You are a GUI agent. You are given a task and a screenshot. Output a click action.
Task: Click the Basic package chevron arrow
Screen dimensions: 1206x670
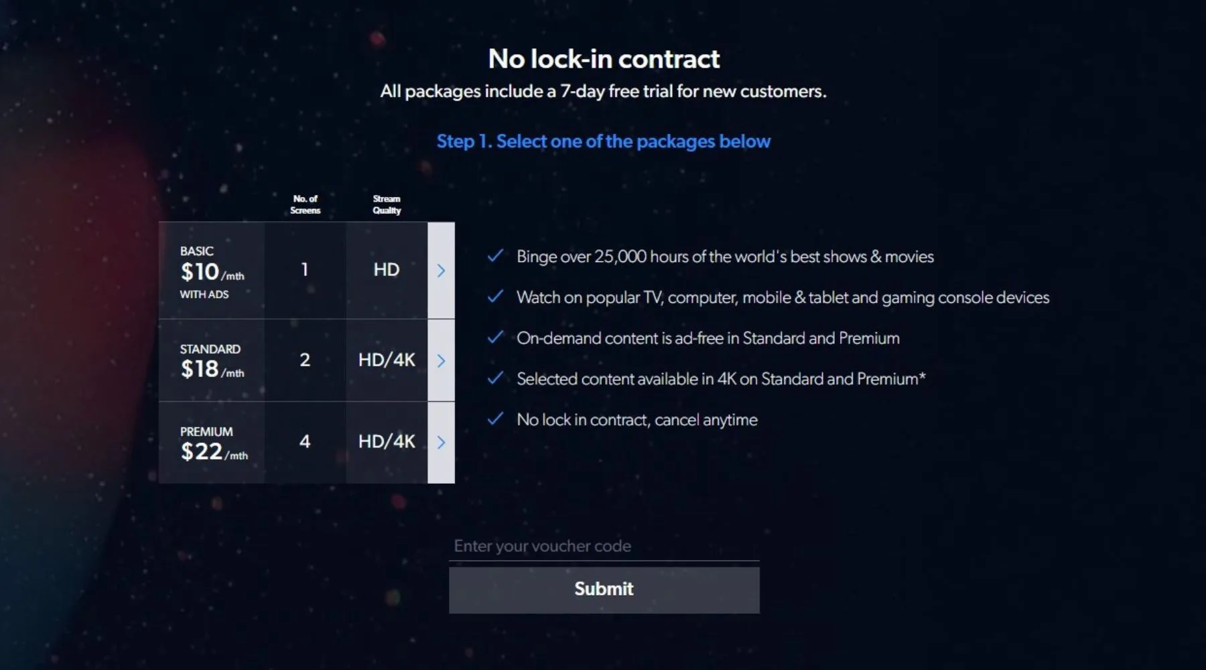pos(441,271)
